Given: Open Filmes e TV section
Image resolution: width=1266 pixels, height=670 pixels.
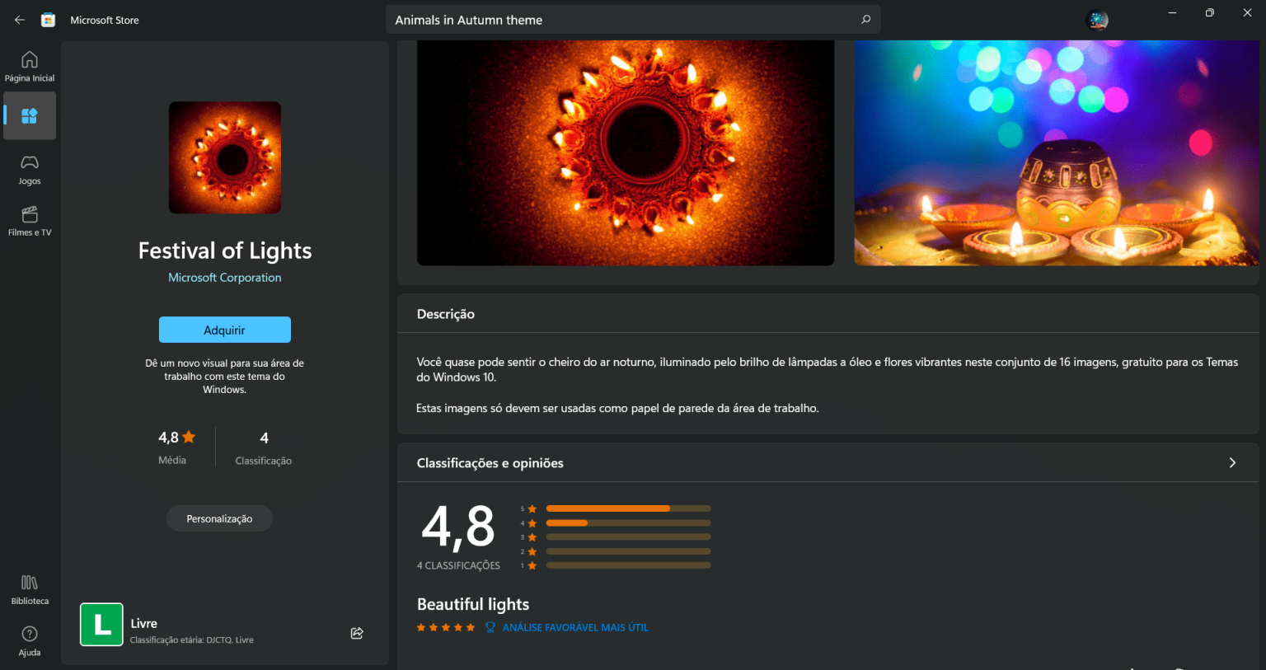Looking at the screenshot, I should pyautogui.click(x=30, y=221).
